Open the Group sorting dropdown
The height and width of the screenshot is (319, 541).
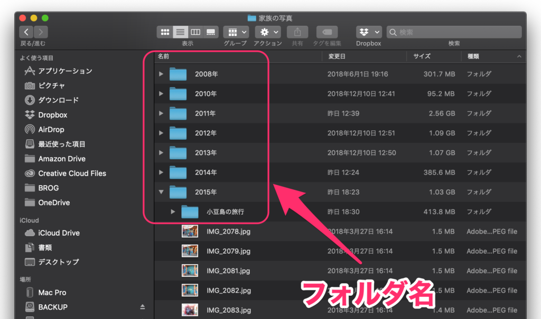(236, 32)
